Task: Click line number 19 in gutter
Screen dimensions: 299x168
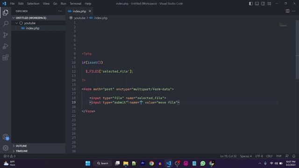Action: click(x=74, y=102)
